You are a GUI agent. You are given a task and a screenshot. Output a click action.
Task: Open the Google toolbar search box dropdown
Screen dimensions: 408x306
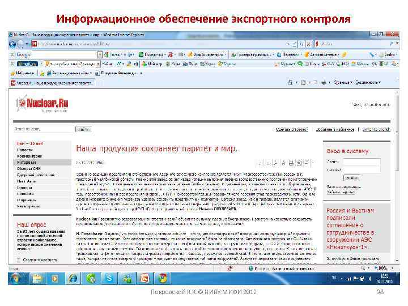pyautogui.click(x=100, y=54)
